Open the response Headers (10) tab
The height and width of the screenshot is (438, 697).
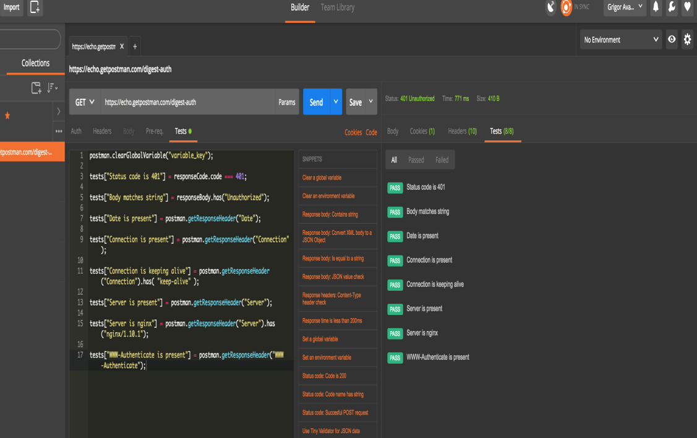click(x=463, y=131)
